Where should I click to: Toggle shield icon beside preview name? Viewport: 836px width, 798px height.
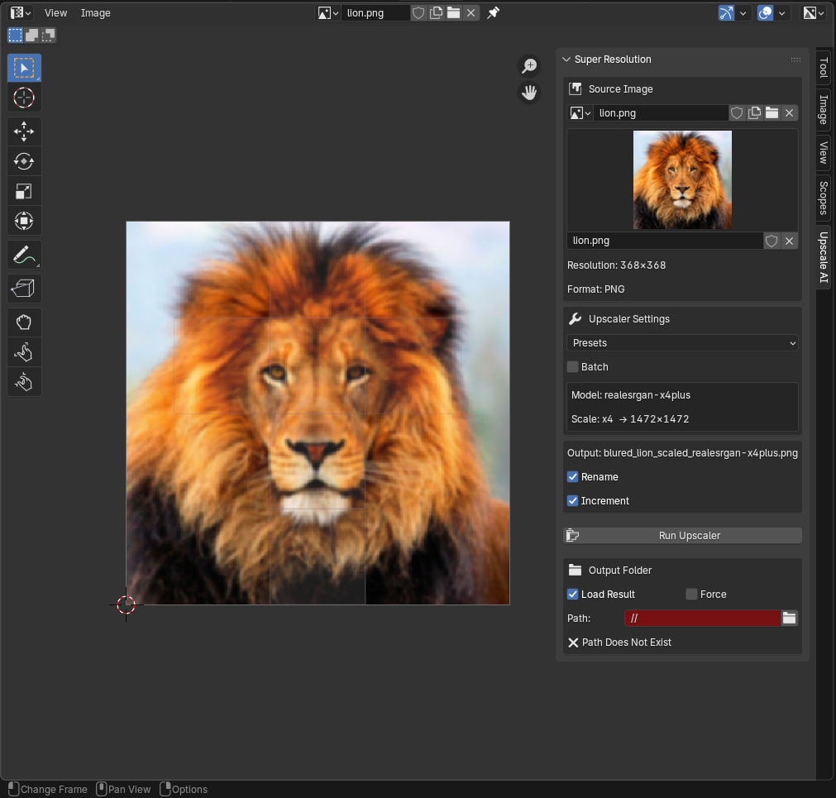click(x=772, y=241)
